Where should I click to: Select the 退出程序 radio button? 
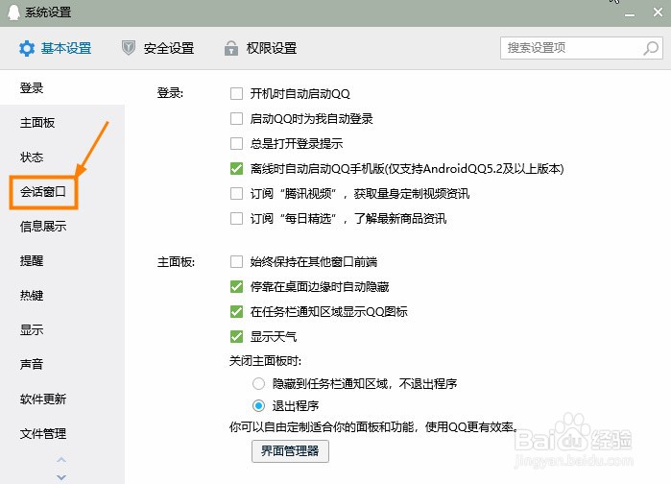pos(258,405)
